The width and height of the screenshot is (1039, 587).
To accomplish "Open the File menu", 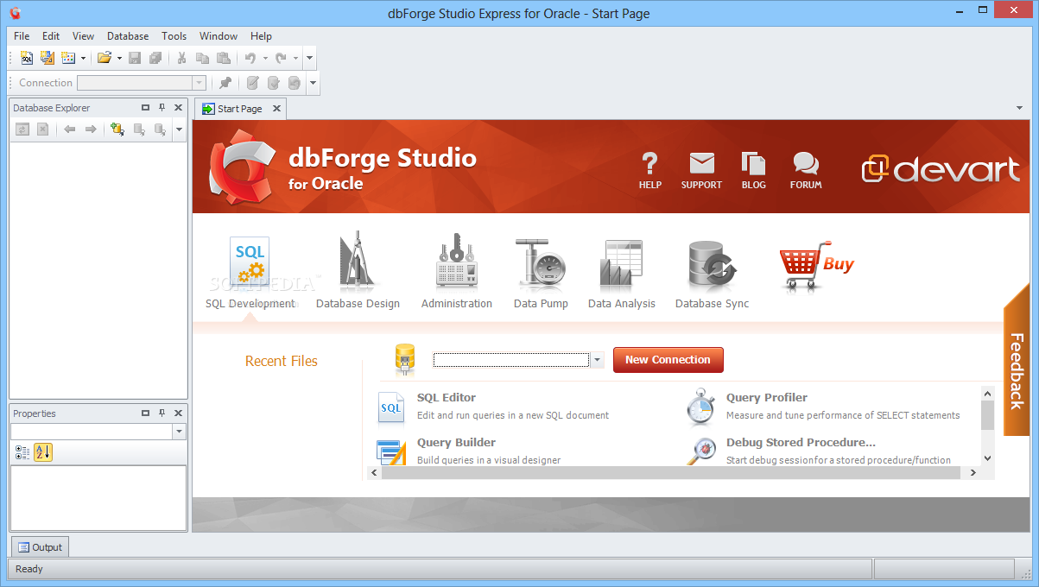I will 22,36.
